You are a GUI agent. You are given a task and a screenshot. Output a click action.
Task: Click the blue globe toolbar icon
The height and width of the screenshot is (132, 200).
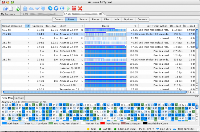[x=62, y=9]
